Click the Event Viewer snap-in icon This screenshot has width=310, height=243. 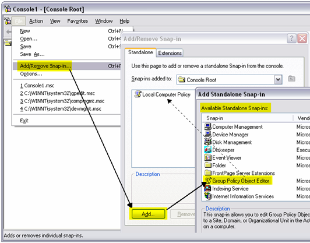coord(207,157)
